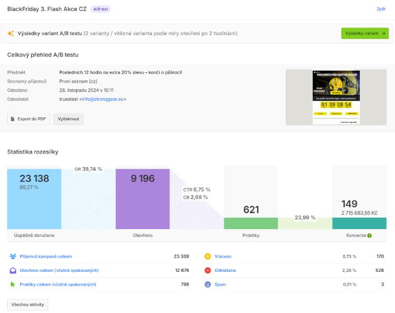395x313 pixels.
Task: Open Všechny aktivity
Action: (x=27, y=304)
